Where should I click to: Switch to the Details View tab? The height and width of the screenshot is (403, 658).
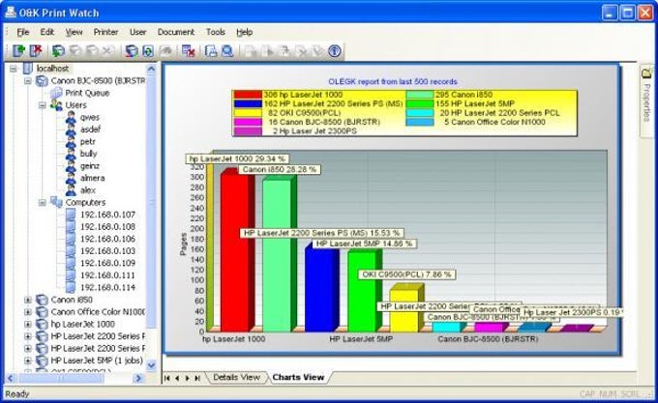coord(236,377)
